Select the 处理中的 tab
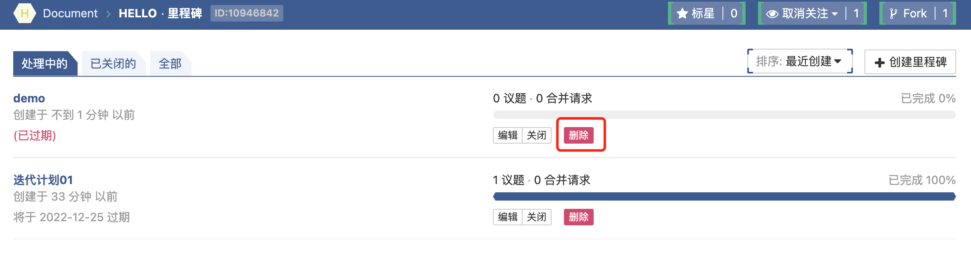 [45, 64]
